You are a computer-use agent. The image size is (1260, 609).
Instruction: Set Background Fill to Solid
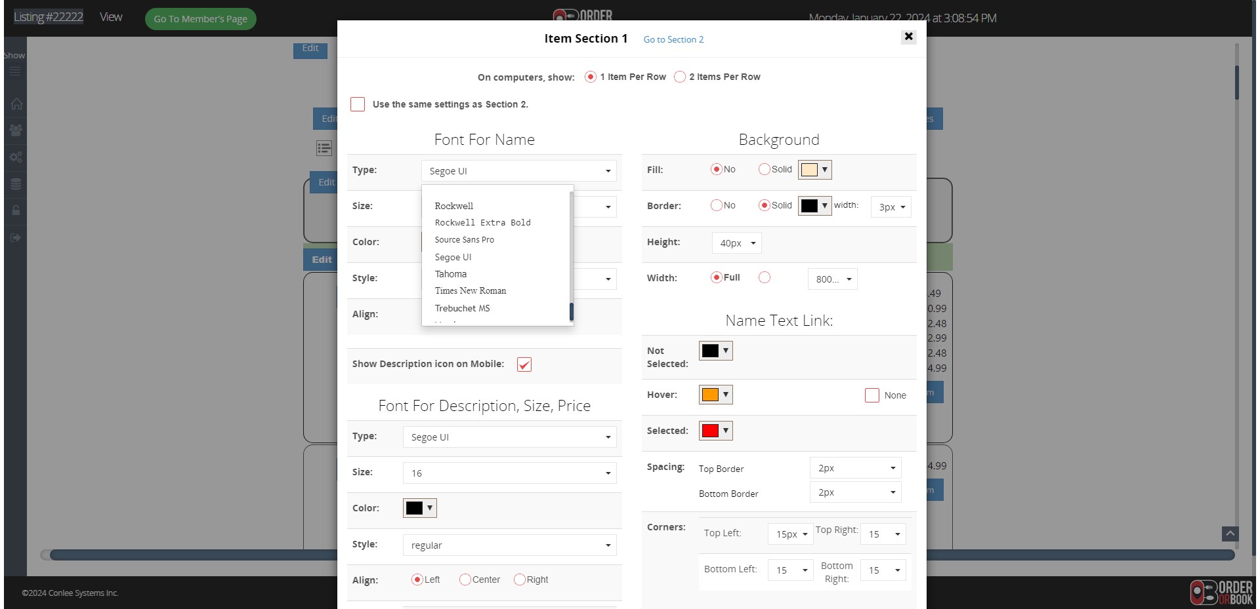765,169
